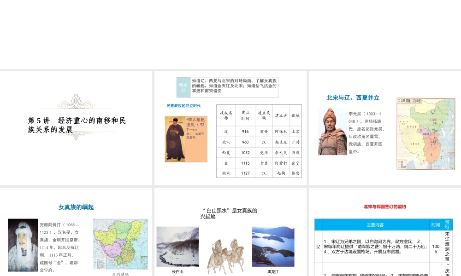Click the 时间 header in treaty table
This screenshot has height=276, width=461.
(x=436, y=224)
